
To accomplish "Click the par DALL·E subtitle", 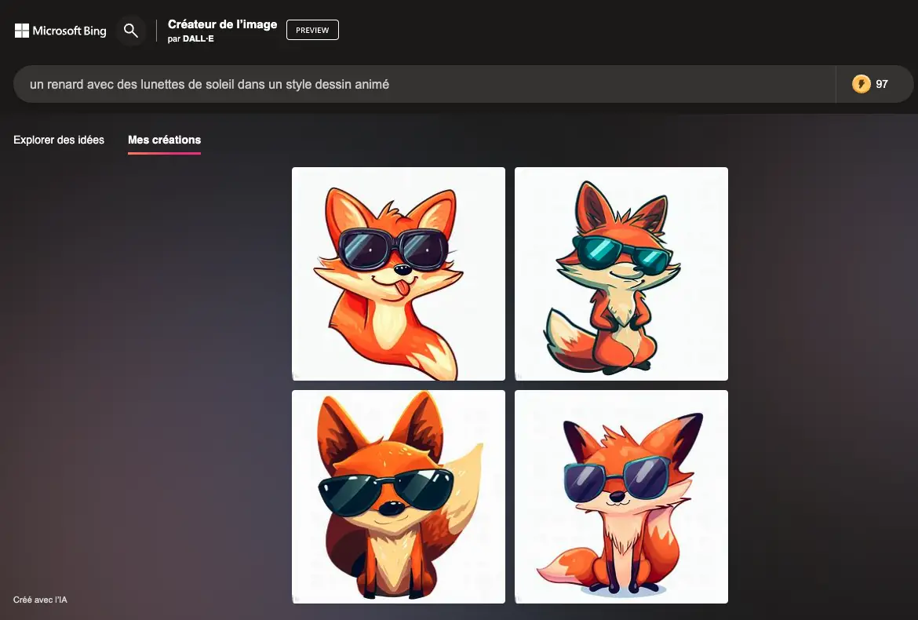I will click(x=191, y=38).
